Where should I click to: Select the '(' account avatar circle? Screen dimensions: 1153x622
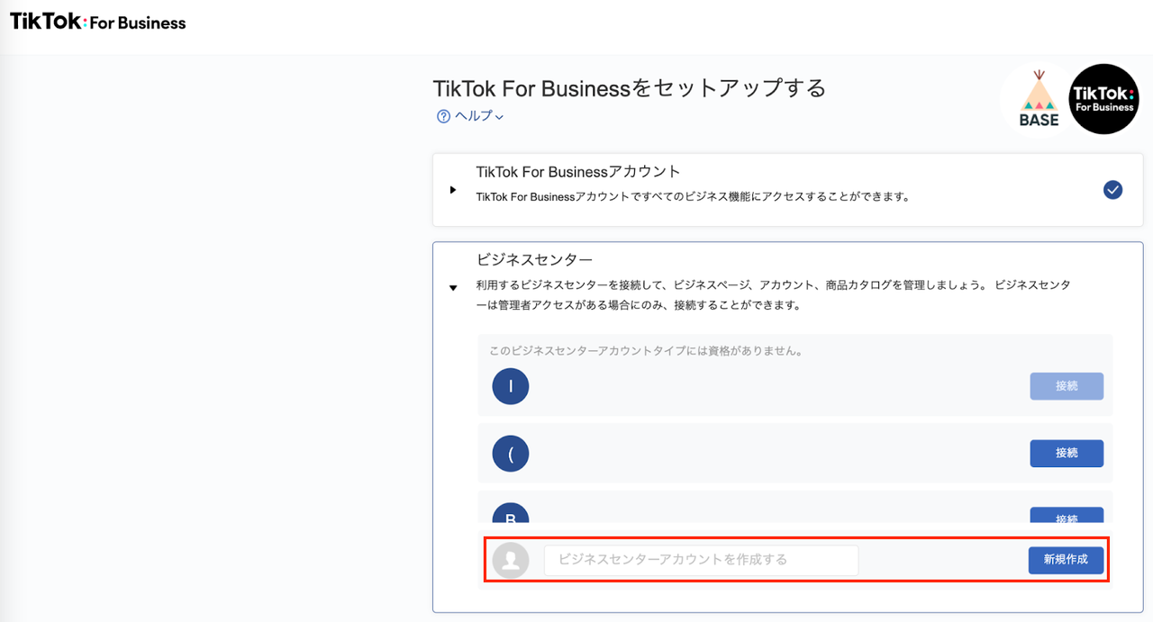[511, 453]
